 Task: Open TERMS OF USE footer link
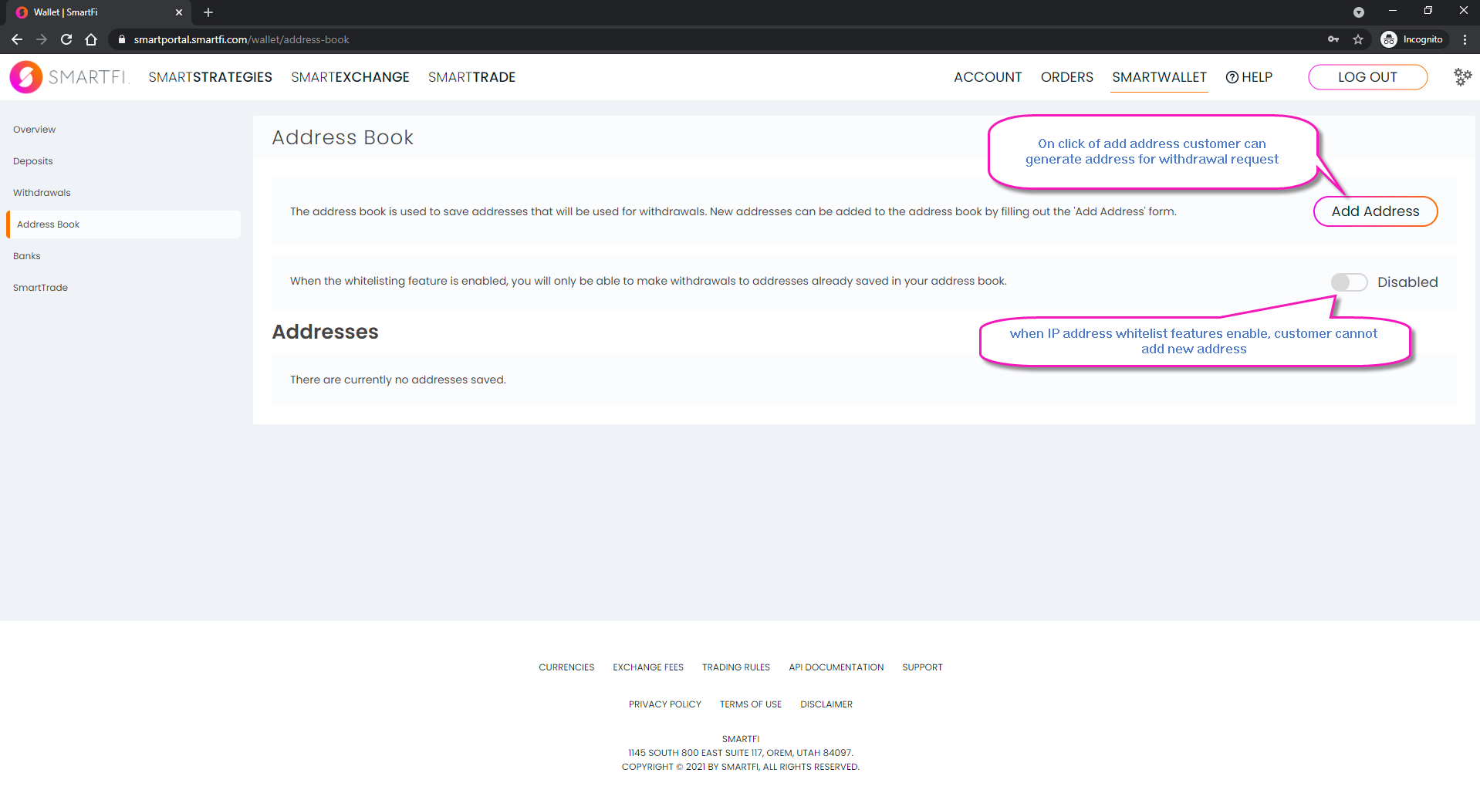(751, 704)
